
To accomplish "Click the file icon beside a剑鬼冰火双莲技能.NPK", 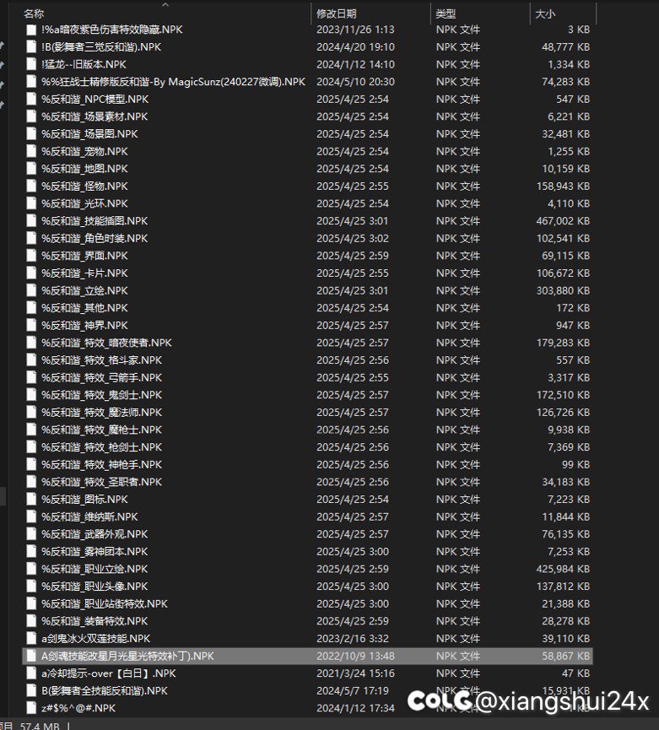I will (31, 639).
